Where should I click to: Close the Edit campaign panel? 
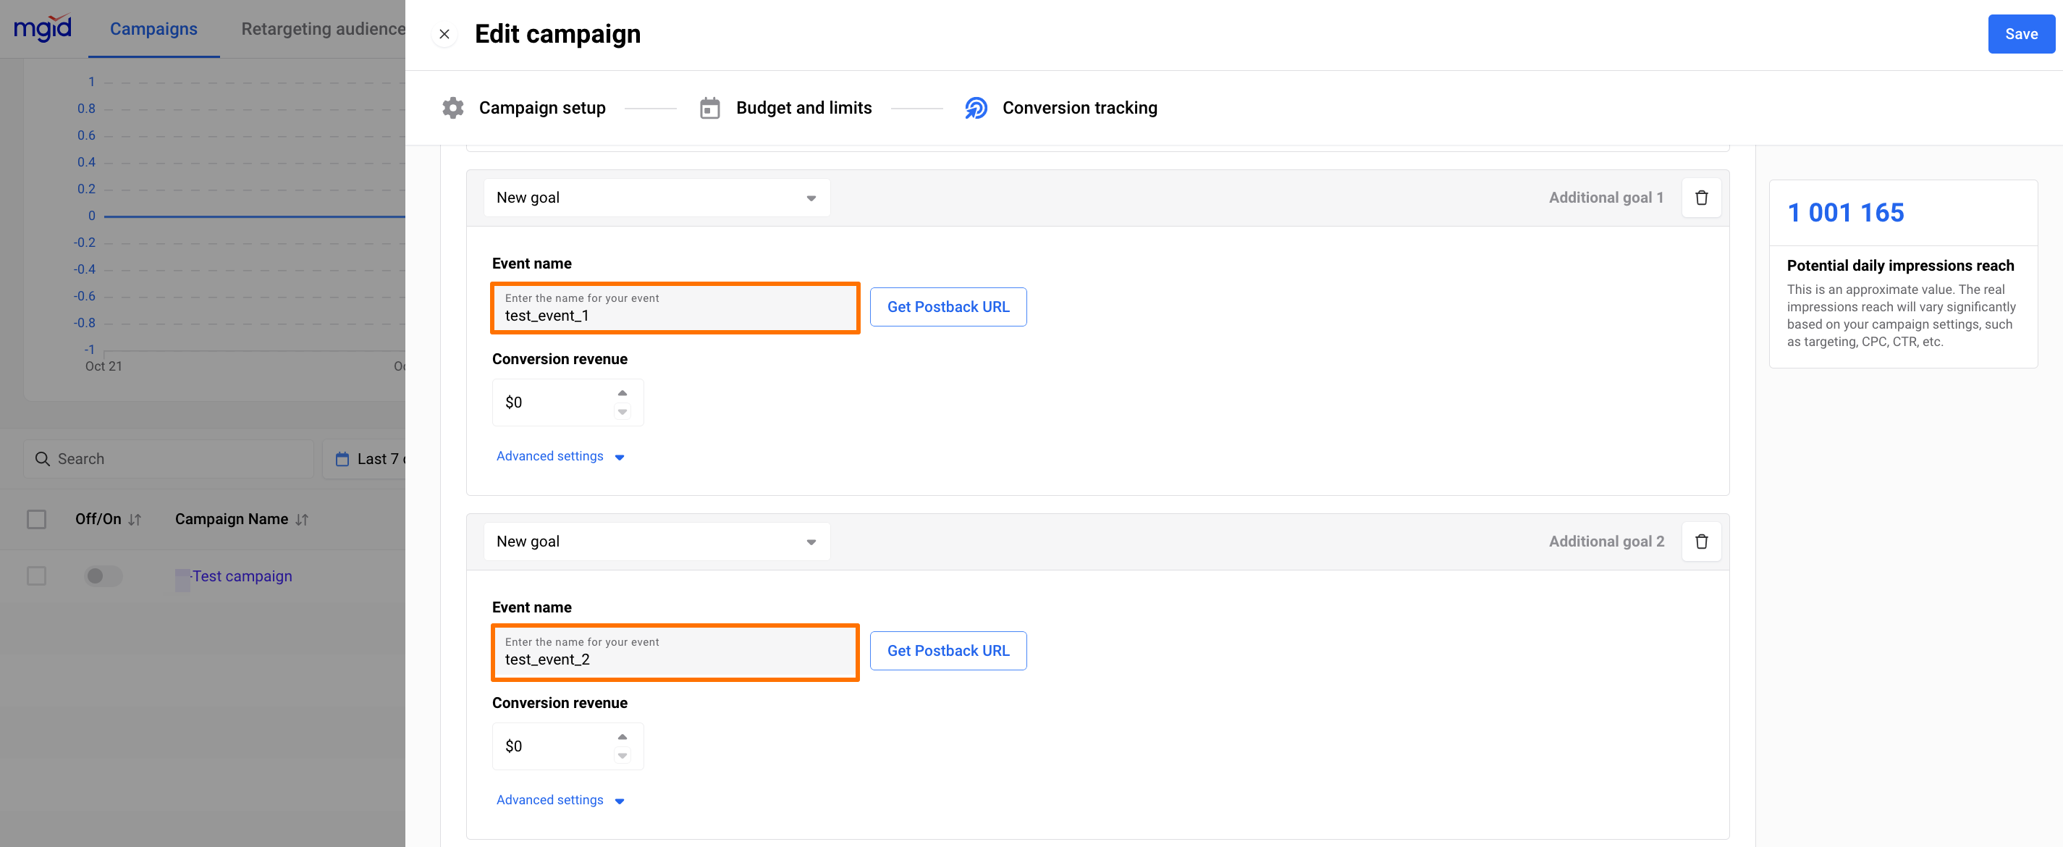tap(444, 35)
